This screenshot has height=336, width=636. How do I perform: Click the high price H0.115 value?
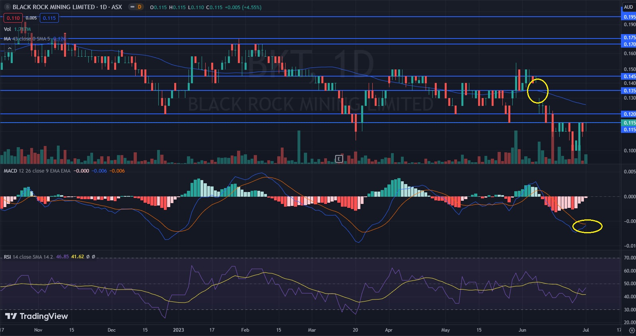(177, 8)
